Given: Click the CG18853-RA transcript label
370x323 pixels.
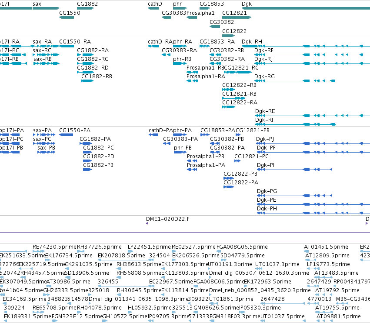Looking at the screenshot, I should pyautogui.click(x=217, y=42).
